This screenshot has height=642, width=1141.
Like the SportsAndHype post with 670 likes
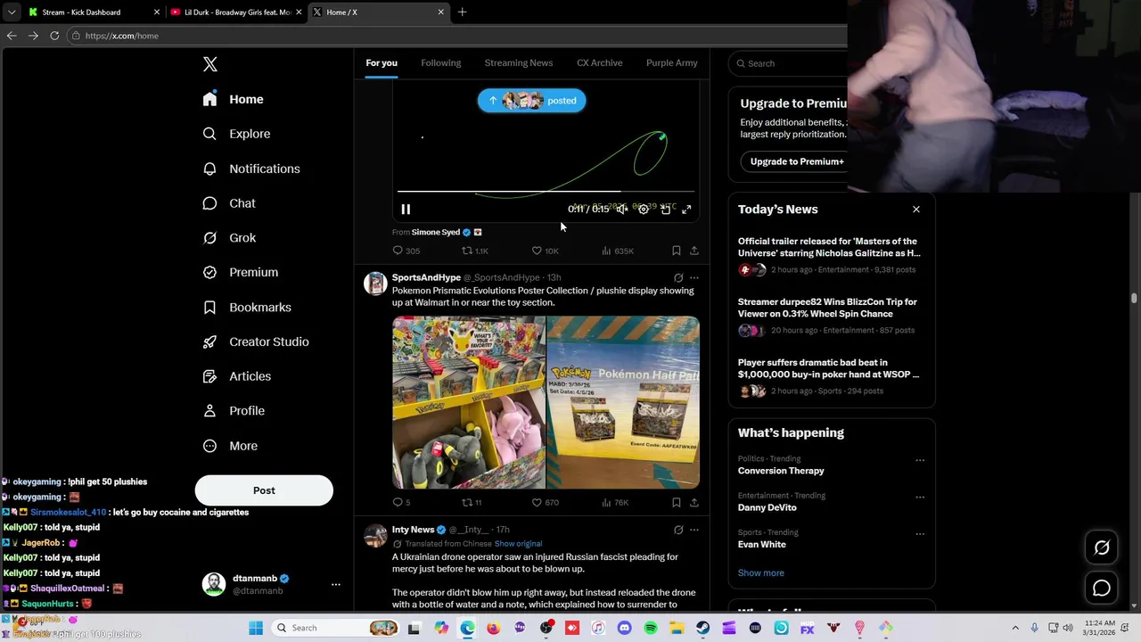tap(545, 502)
